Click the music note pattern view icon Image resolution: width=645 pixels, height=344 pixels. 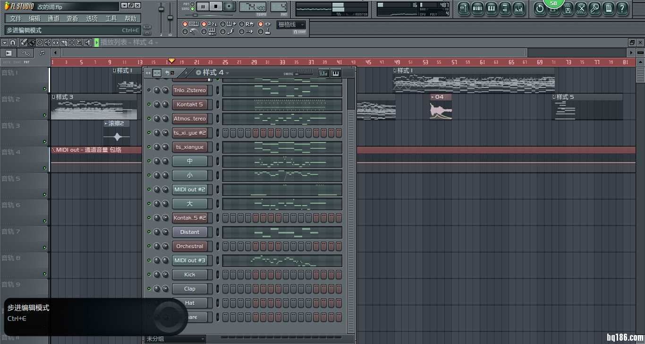click(42, 53)
